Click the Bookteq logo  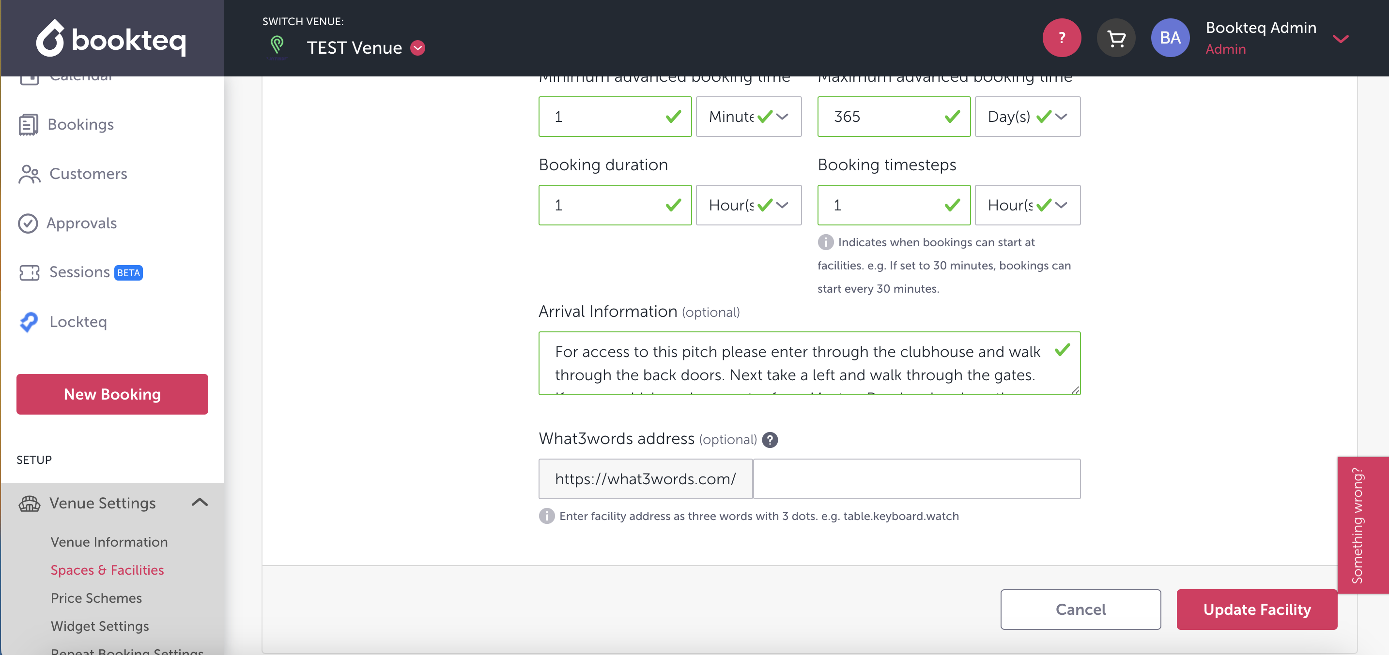click(111, 39)
